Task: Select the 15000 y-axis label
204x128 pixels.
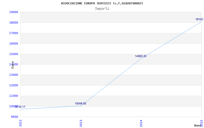Action: [14, 54]
